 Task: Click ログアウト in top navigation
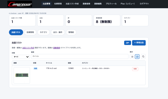[x=144, y=4]
